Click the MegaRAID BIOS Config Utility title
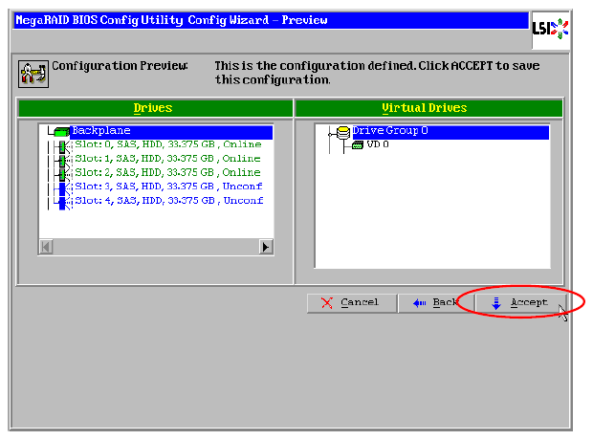The height and width of the screenshot is (440, 593). click(x=171, y=20)
